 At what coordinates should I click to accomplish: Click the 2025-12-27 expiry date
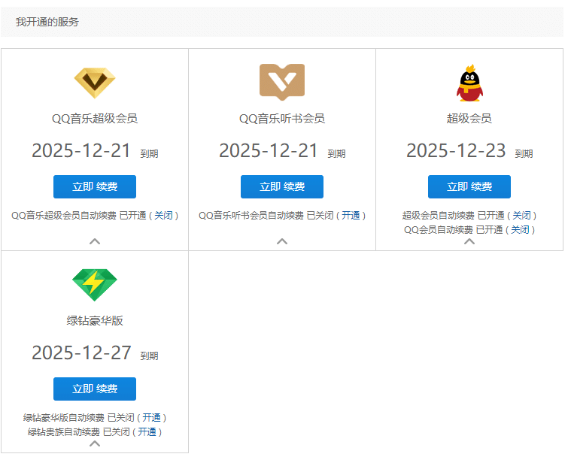[x=81, y=353]
